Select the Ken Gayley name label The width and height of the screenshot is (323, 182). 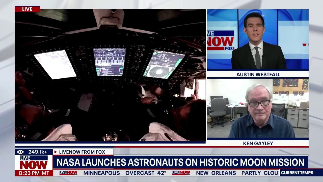coord(258,143)
